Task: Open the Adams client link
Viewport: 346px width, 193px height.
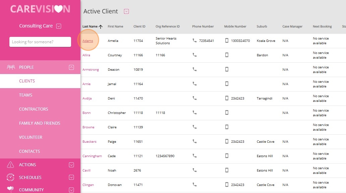Action: click(x=88, y=41)
